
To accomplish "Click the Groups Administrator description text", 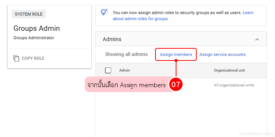I will (34, 38).
